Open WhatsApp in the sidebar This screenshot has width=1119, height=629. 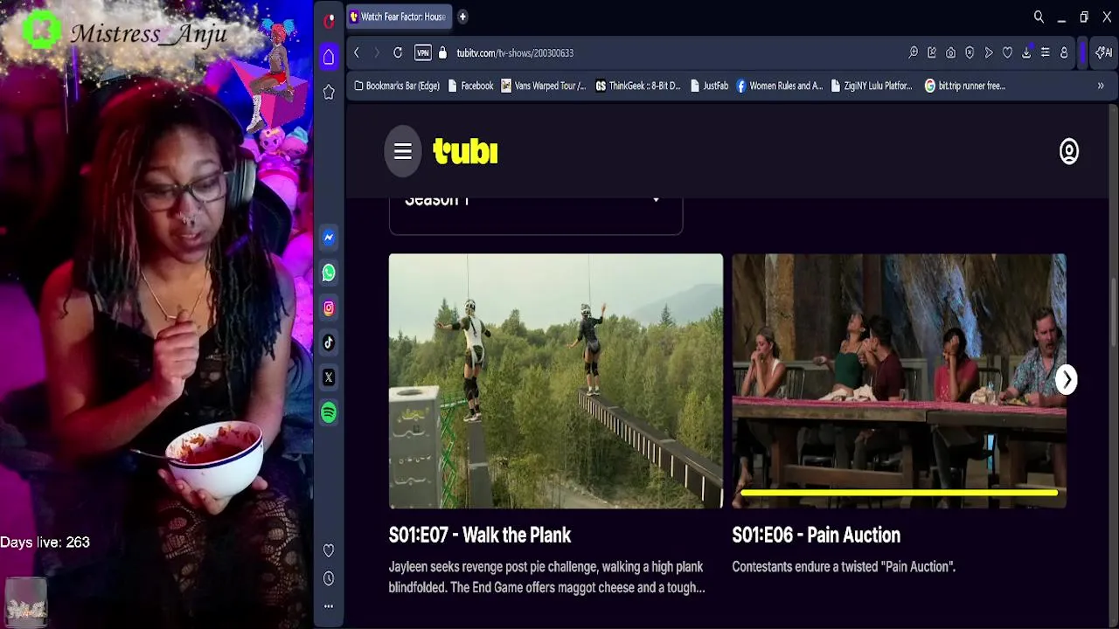point(329,273)
